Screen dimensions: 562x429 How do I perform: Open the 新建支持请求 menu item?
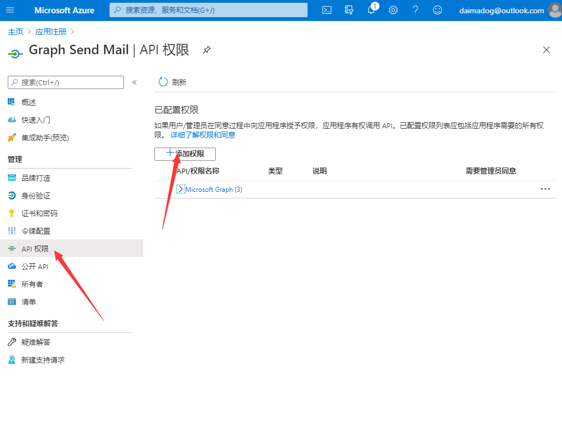(43, 360)
